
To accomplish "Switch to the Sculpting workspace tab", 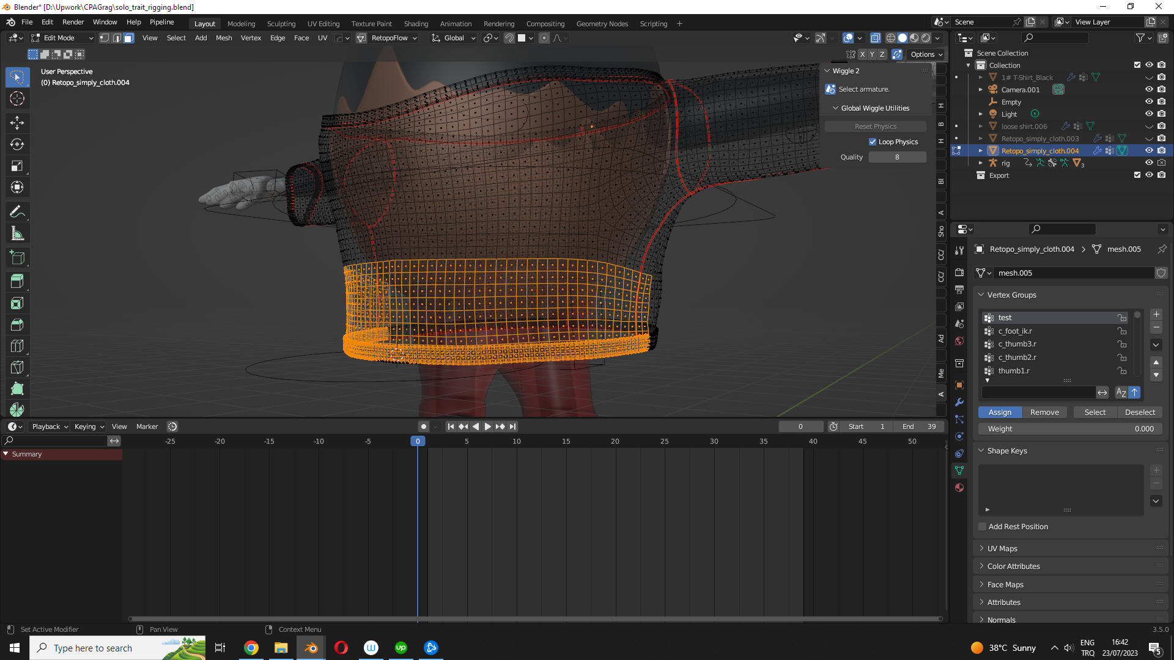I will coord(281,24).
